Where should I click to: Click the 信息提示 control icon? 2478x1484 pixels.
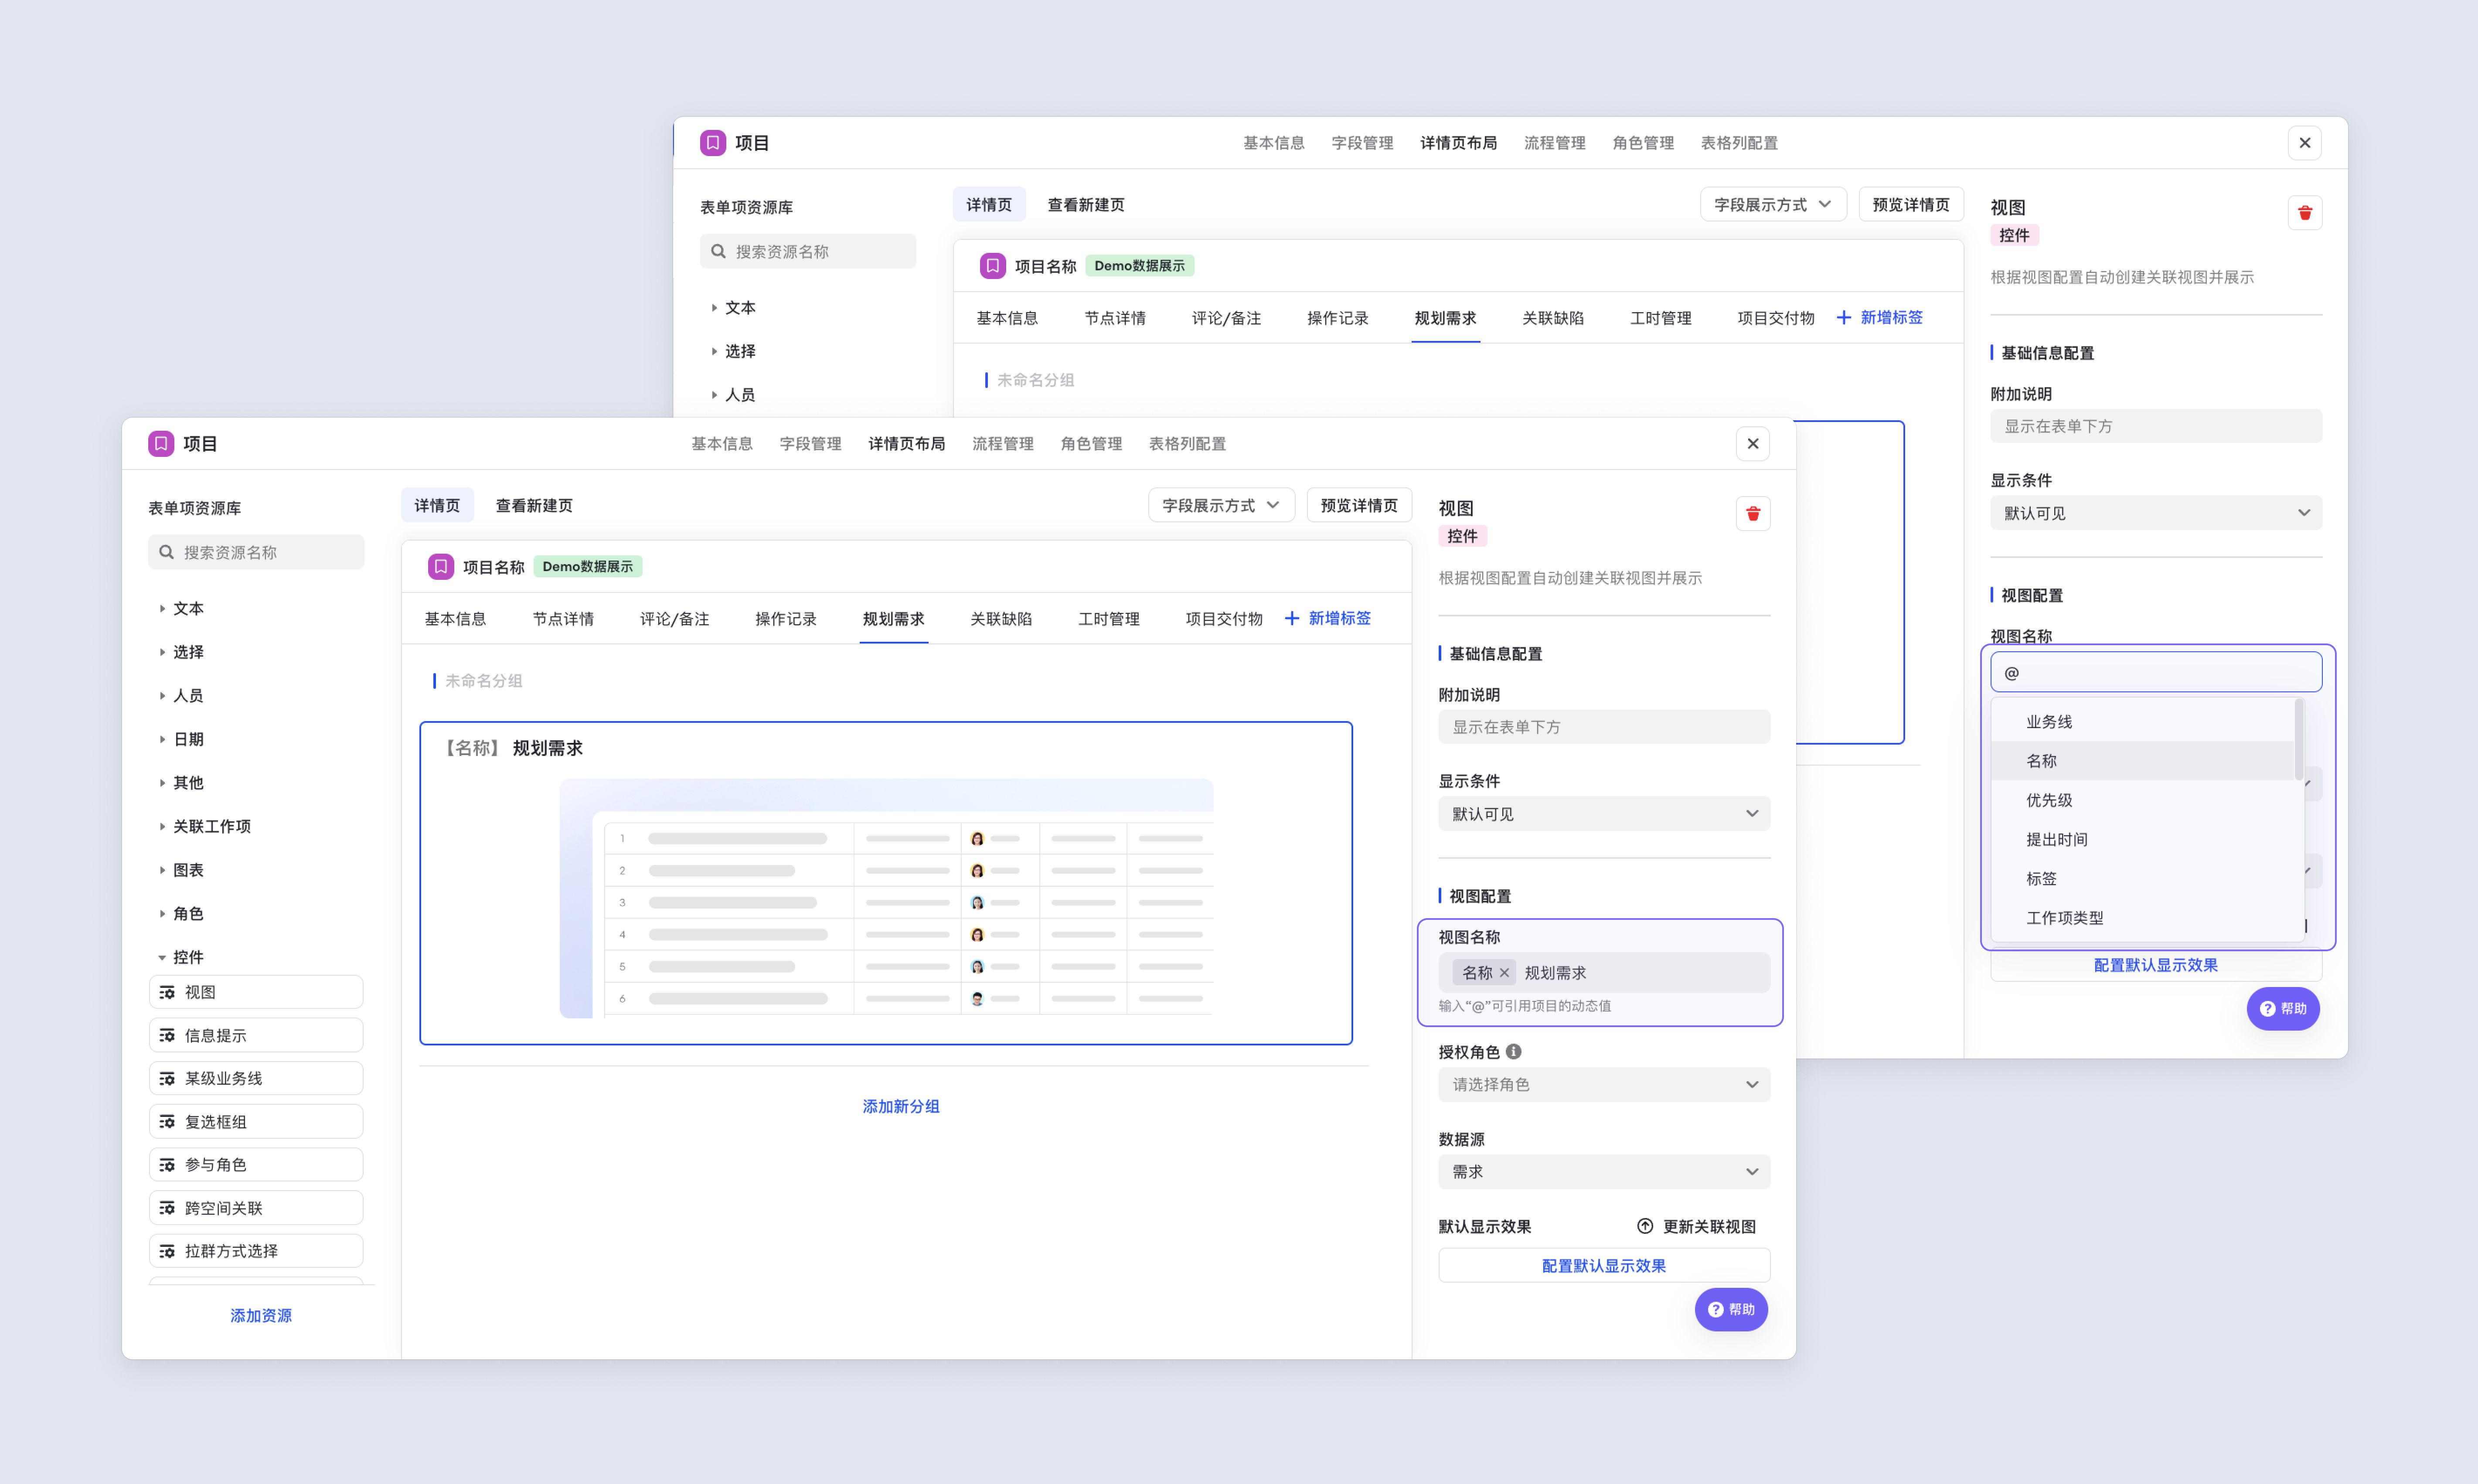167,1035
